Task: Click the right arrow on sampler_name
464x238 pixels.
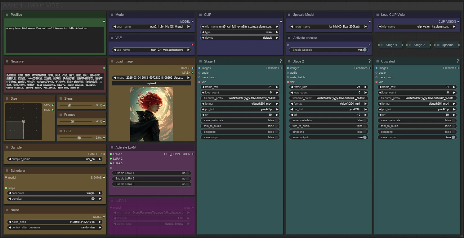Action: click(100, 159)
